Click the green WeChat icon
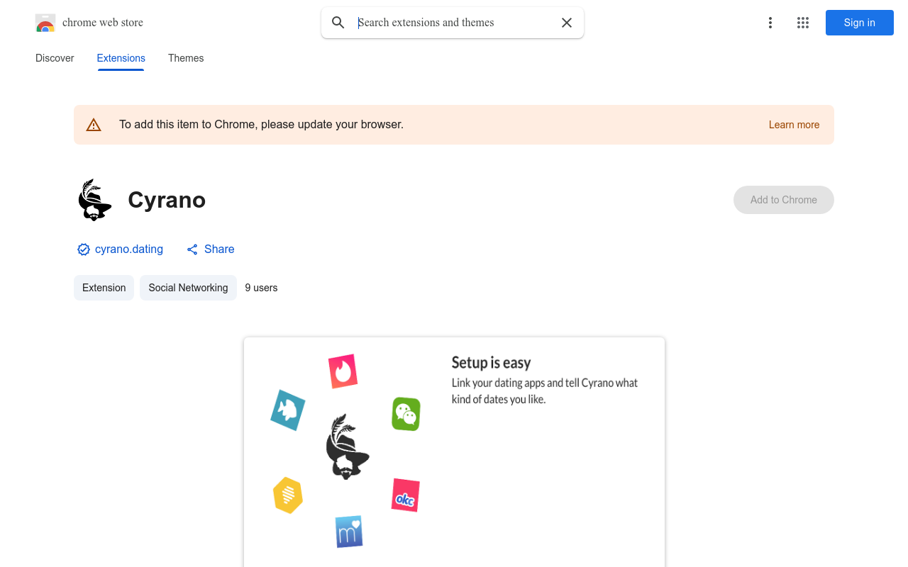Image resolution: width=908 pixels, height=567 pixels. tap(406, 414)
